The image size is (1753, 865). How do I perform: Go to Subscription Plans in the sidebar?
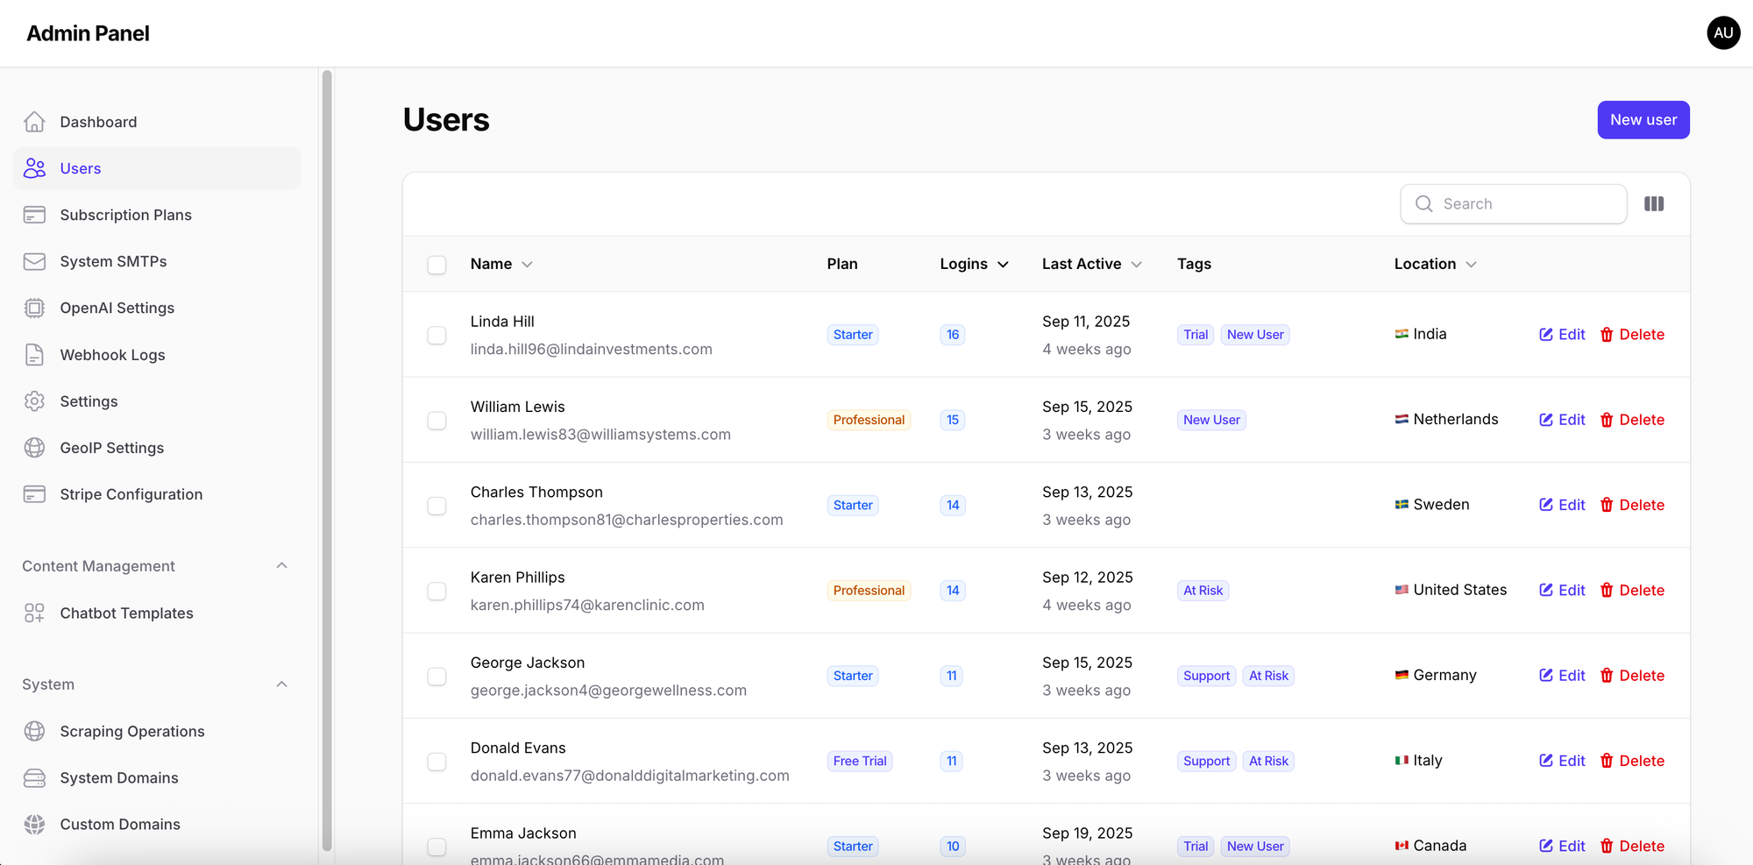coord(125,215)
